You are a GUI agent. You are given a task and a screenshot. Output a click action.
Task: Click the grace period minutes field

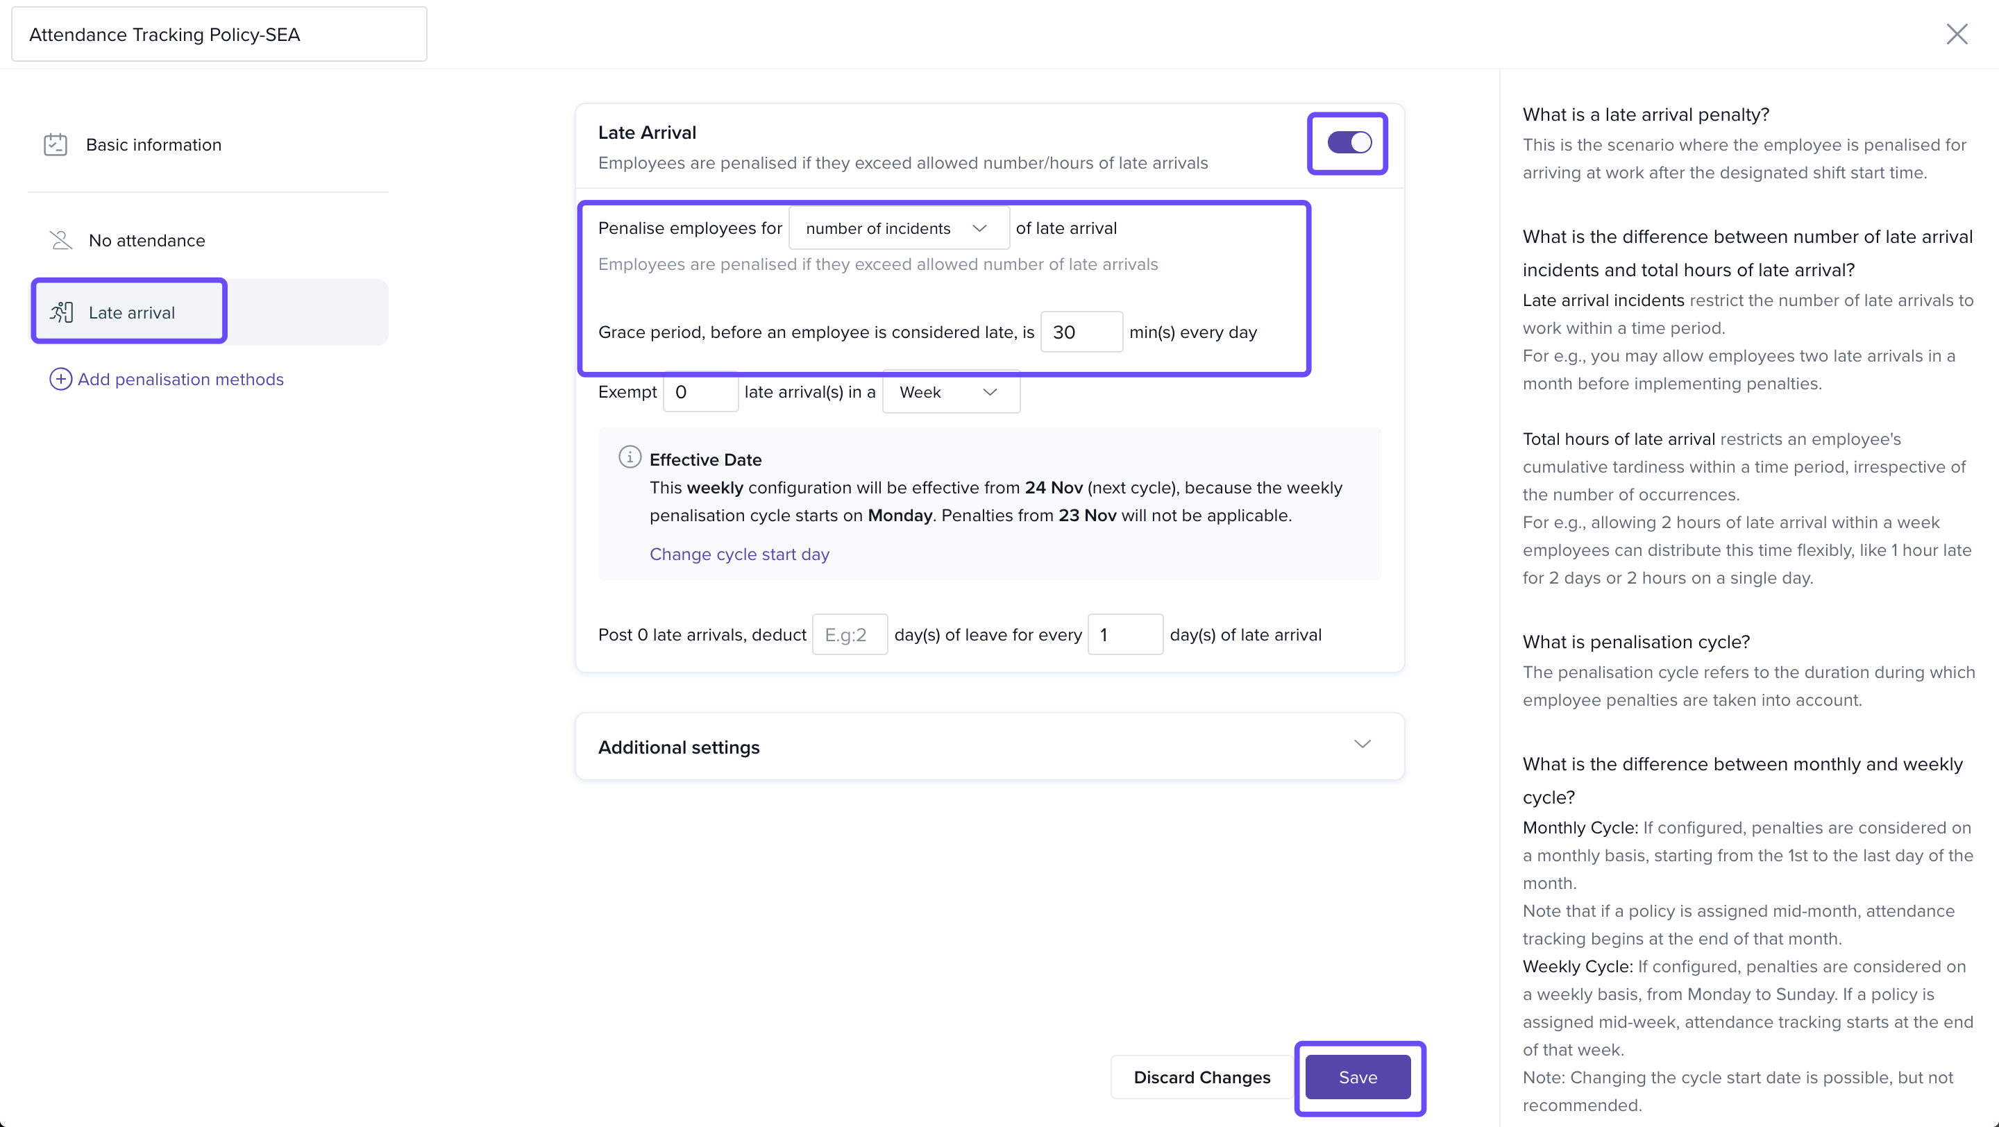(x=1080, y=332)
